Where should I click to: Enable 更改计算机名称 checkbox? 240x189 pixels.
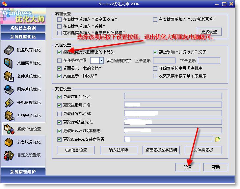(59, 114)
